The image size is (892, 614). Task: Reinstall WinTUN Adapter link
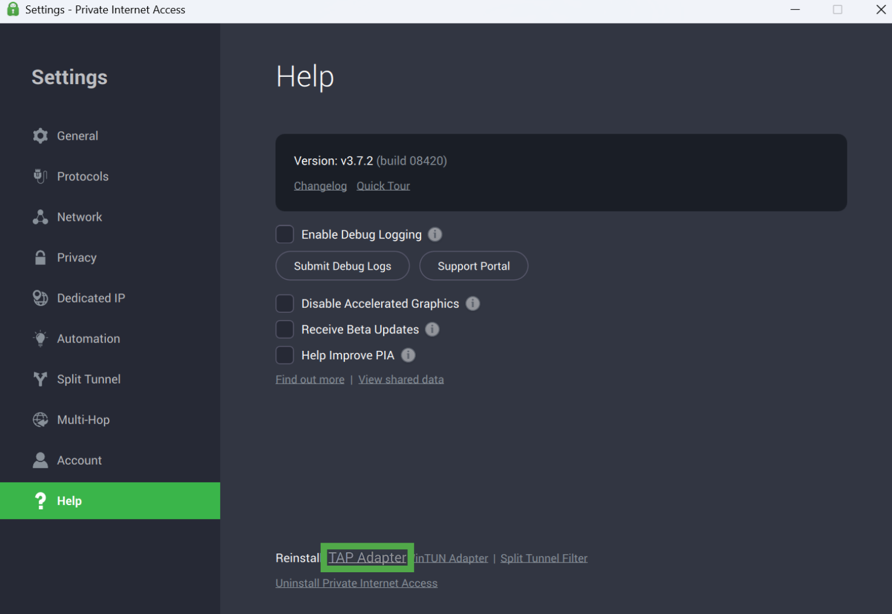pyautogui.click(x=451, y=558)
